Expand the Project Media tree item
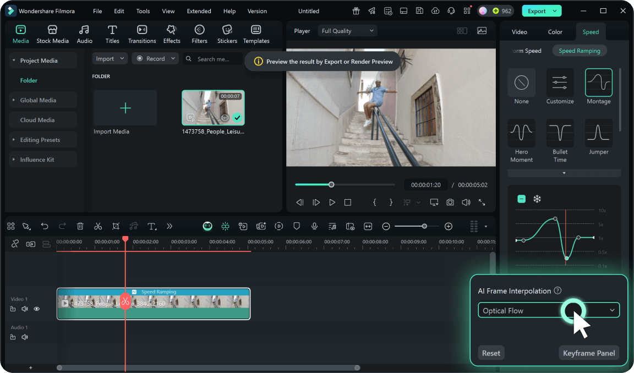This screenshot has height=373, width=634. click(14, 60)
